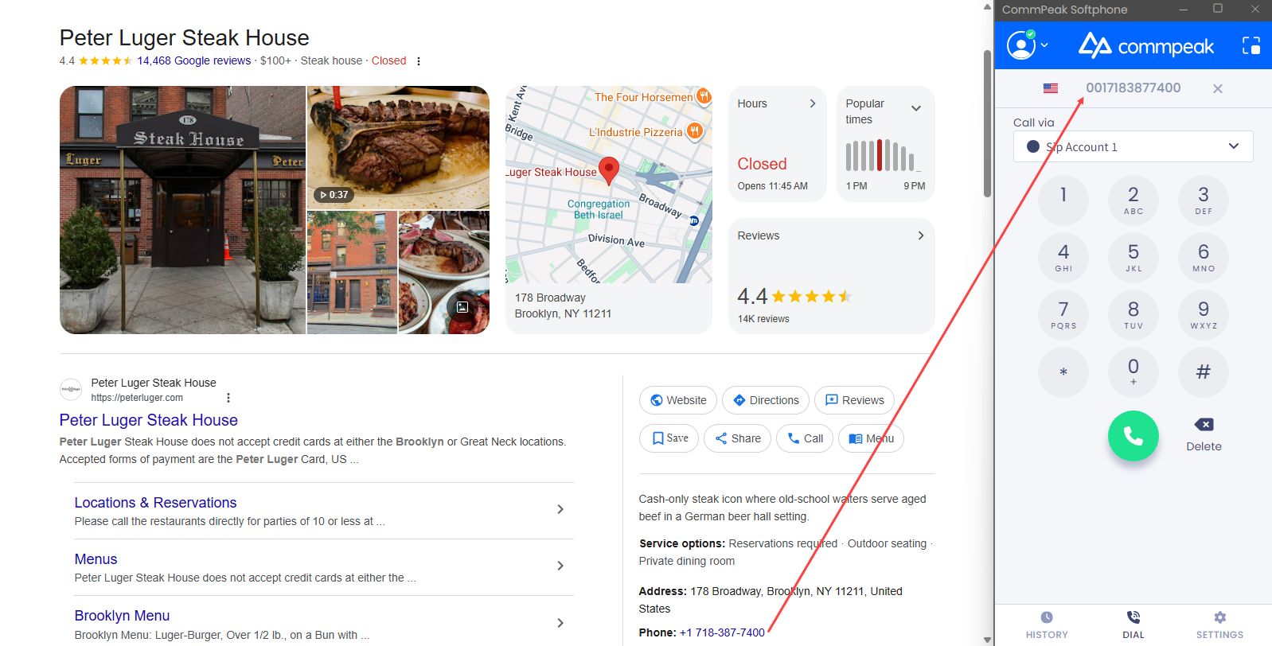Open the sliced steak photo with gallery icon
1272x646 pixels.
click(444, 272)
